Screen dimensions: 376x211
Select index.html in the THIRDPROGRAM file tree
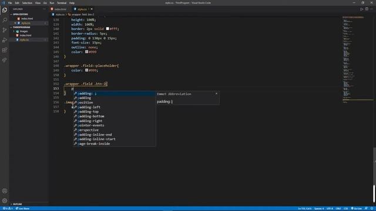26,35
